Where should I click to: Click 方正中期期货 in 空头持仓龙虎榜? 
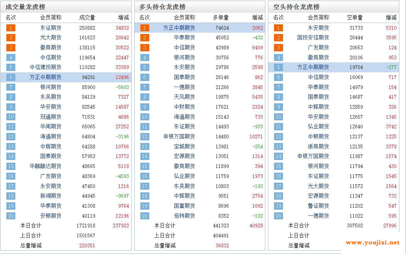click(x=313, y=67)
